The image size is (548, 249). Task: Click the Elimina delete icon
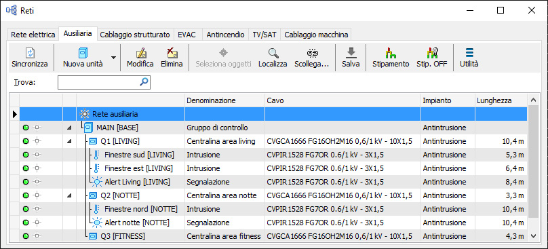coord(172,53)
